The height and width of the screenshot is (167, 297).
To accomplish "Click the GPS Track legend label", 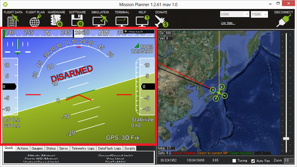I will 263,153.
